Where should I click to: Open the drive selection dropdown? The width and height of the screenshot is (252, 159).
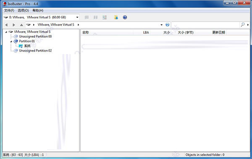[x=77, y=17]
